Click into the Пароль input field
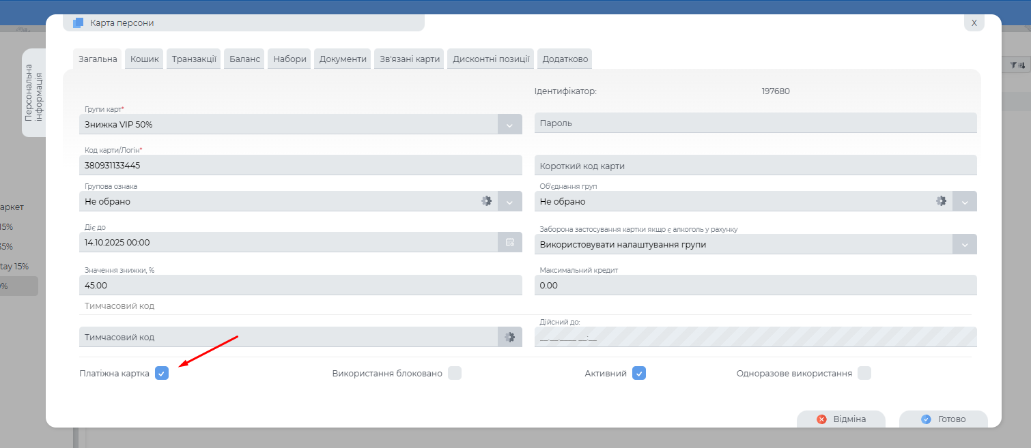The height and width of the screenshot is (448, 1031). click(754, 123)
